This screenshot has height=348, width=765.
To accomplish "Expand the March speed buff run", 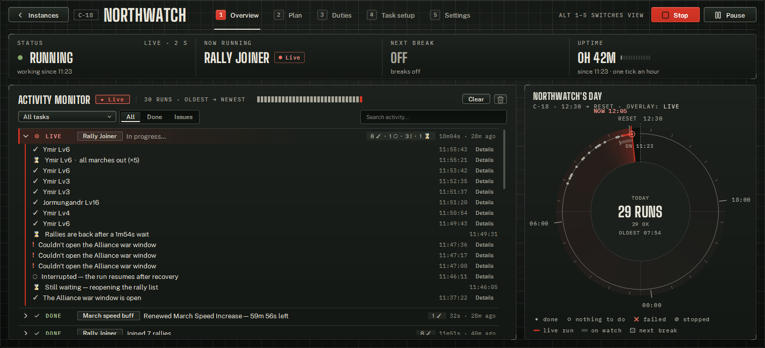I will coord(26,316).
